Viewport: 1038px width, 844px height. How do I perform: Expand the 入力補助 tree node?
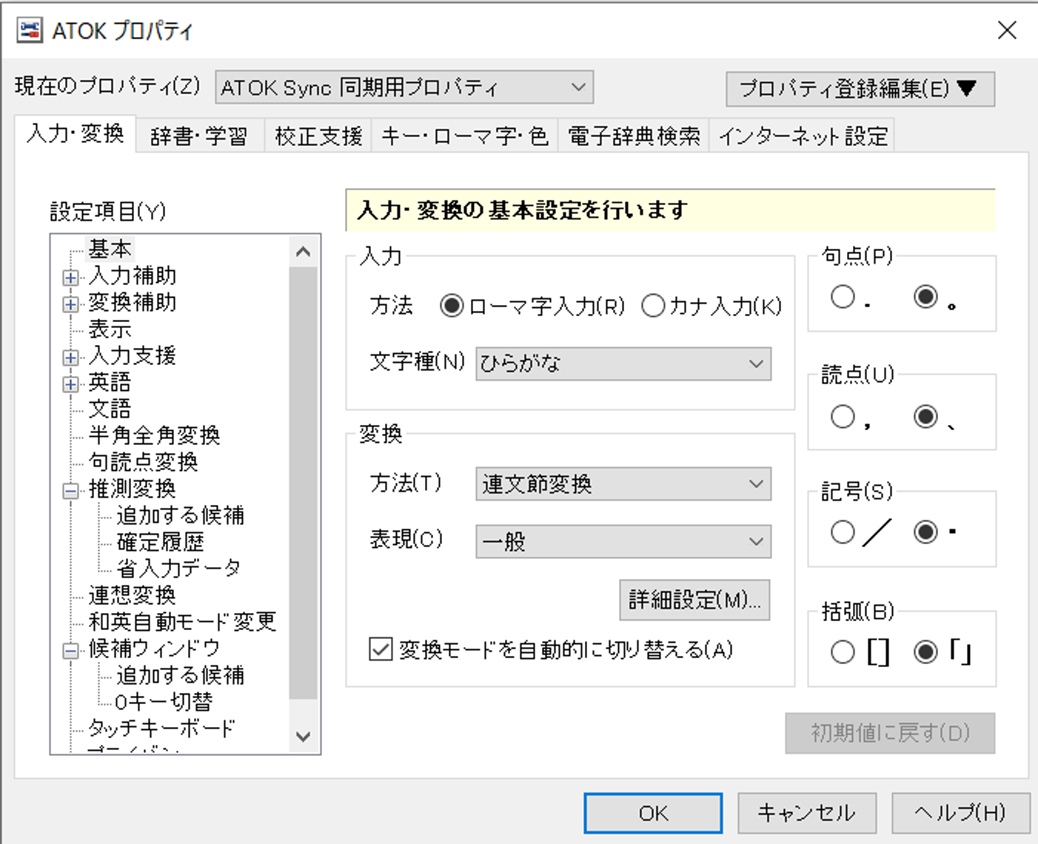tap(70, 278)
